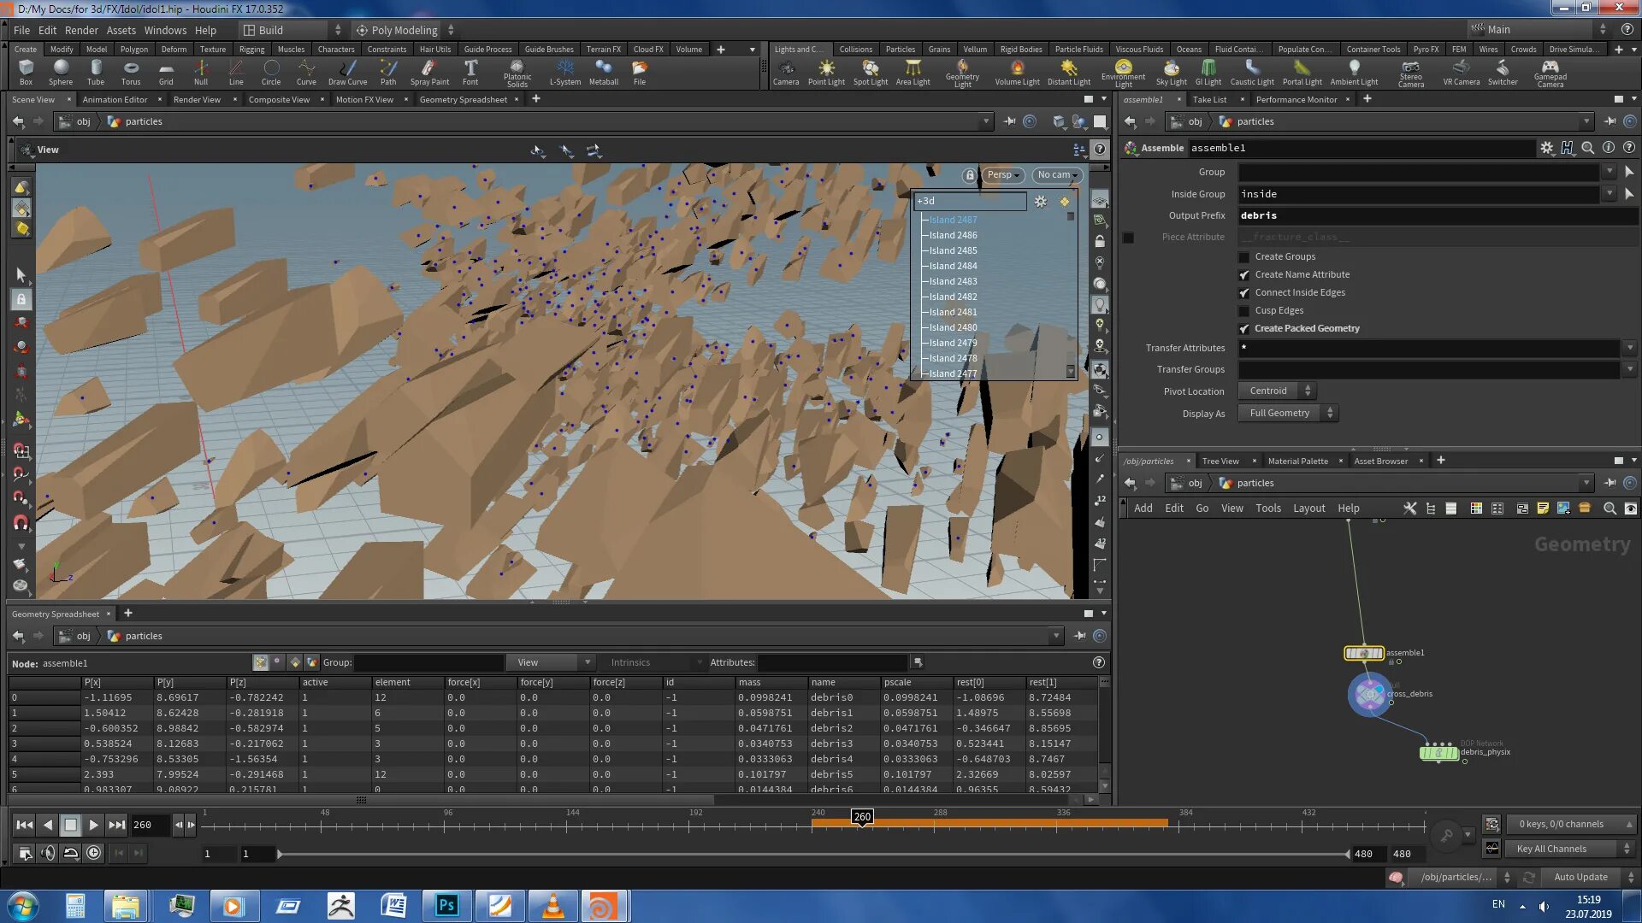The width and height of the screenshot is (1642, 923).
Task: Click the Auto Update button
Action: 1580,878
